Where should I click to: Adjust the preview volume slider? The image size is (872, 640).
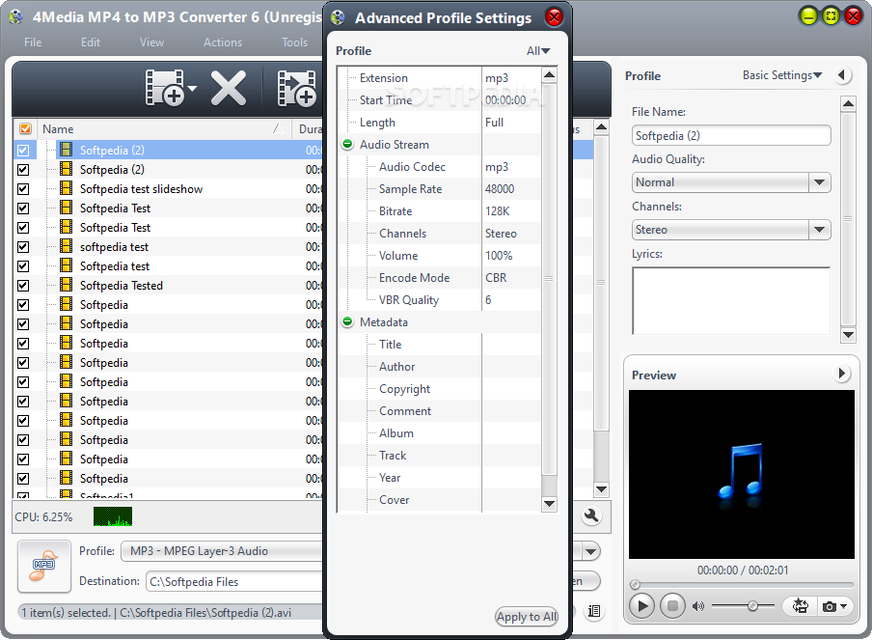click(x=752, y=605)
